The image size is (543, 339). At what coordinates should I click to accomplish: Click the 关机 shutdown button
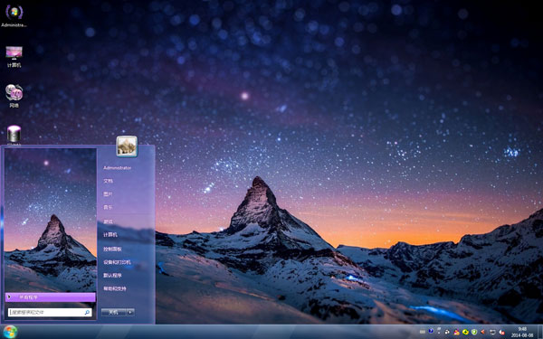pyautogui.click(x=114, y=312)
